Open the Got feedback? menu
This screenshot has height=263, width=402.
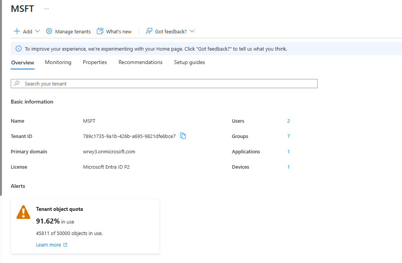(x=171, y=31)
